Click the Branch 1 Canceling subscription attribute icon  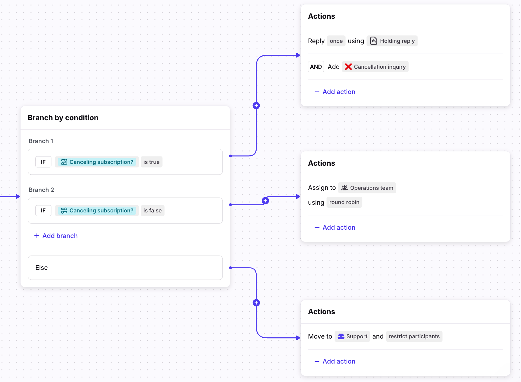click(x=64, y=162)
